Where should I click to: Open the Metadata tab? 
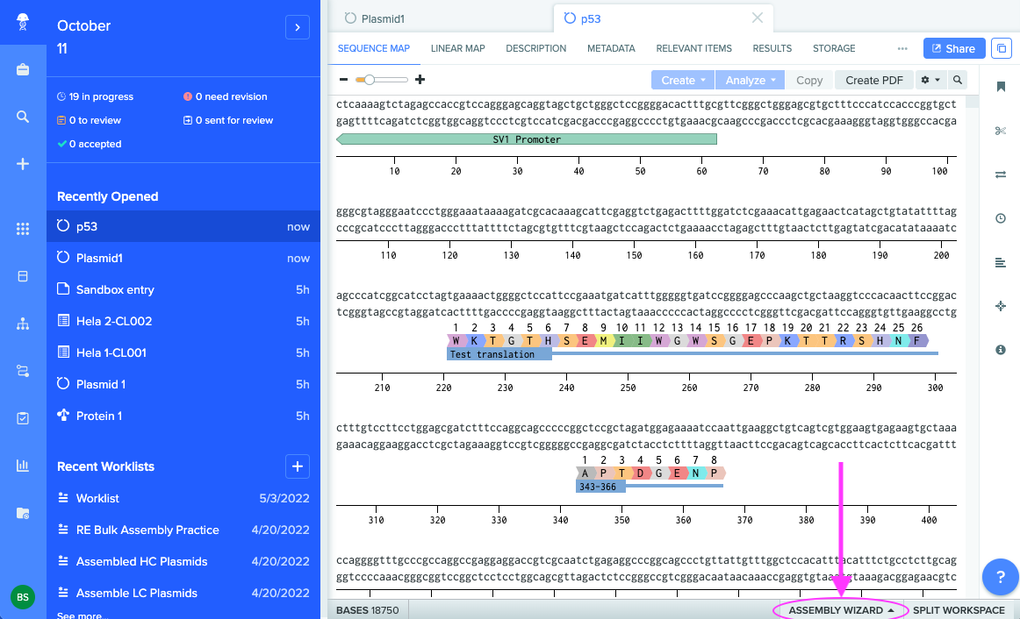(x=611, y=49)
